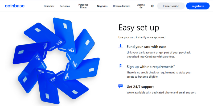This screenshot has width=213, height=106.
Task: Click the download arrow icon beside Fund your card
Action: pos(121,46)
